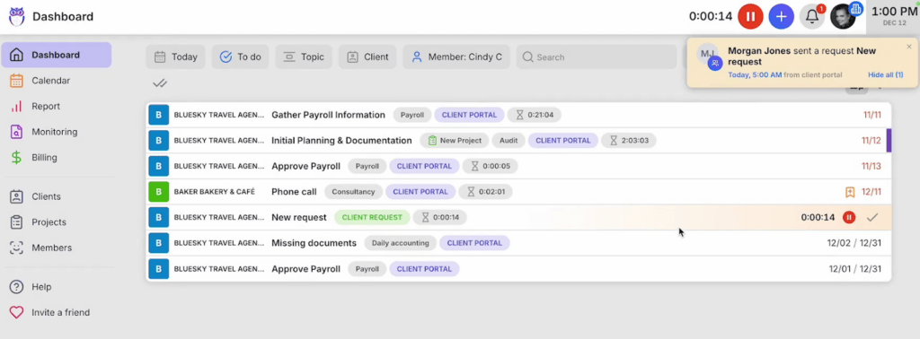Screen dimensions: 920x339
Task: Click the Consultancy tag
Action: point(353,191)
